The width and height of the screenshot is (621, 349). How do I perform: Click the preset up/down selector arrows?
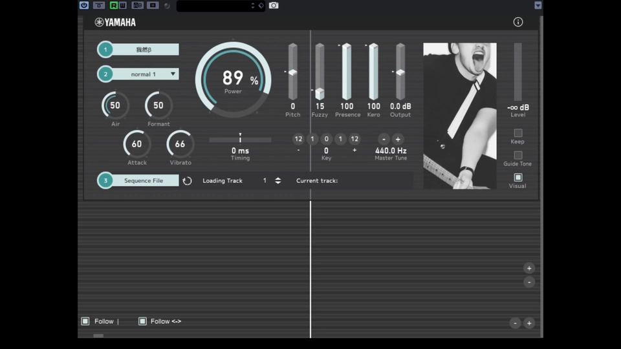click(x=253, y=6)
